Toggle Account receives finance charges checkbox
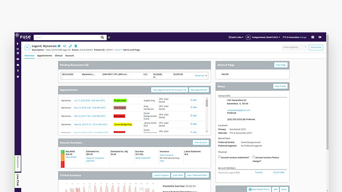The image size is (342, 192). click(x=253, y=157)
